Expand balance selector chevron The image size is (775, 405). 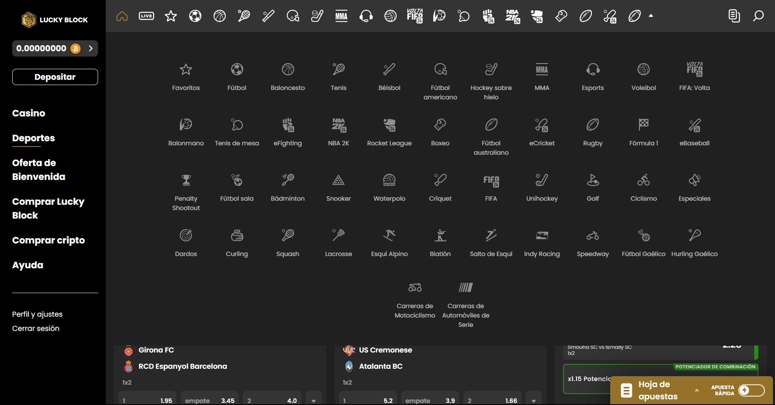point(91,48)
